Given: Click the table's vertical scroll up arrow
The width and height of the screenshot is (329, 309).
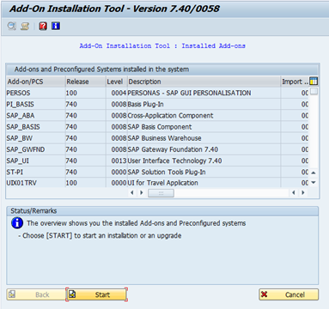Looking at the screenshot, I should (x=314, y=173).
